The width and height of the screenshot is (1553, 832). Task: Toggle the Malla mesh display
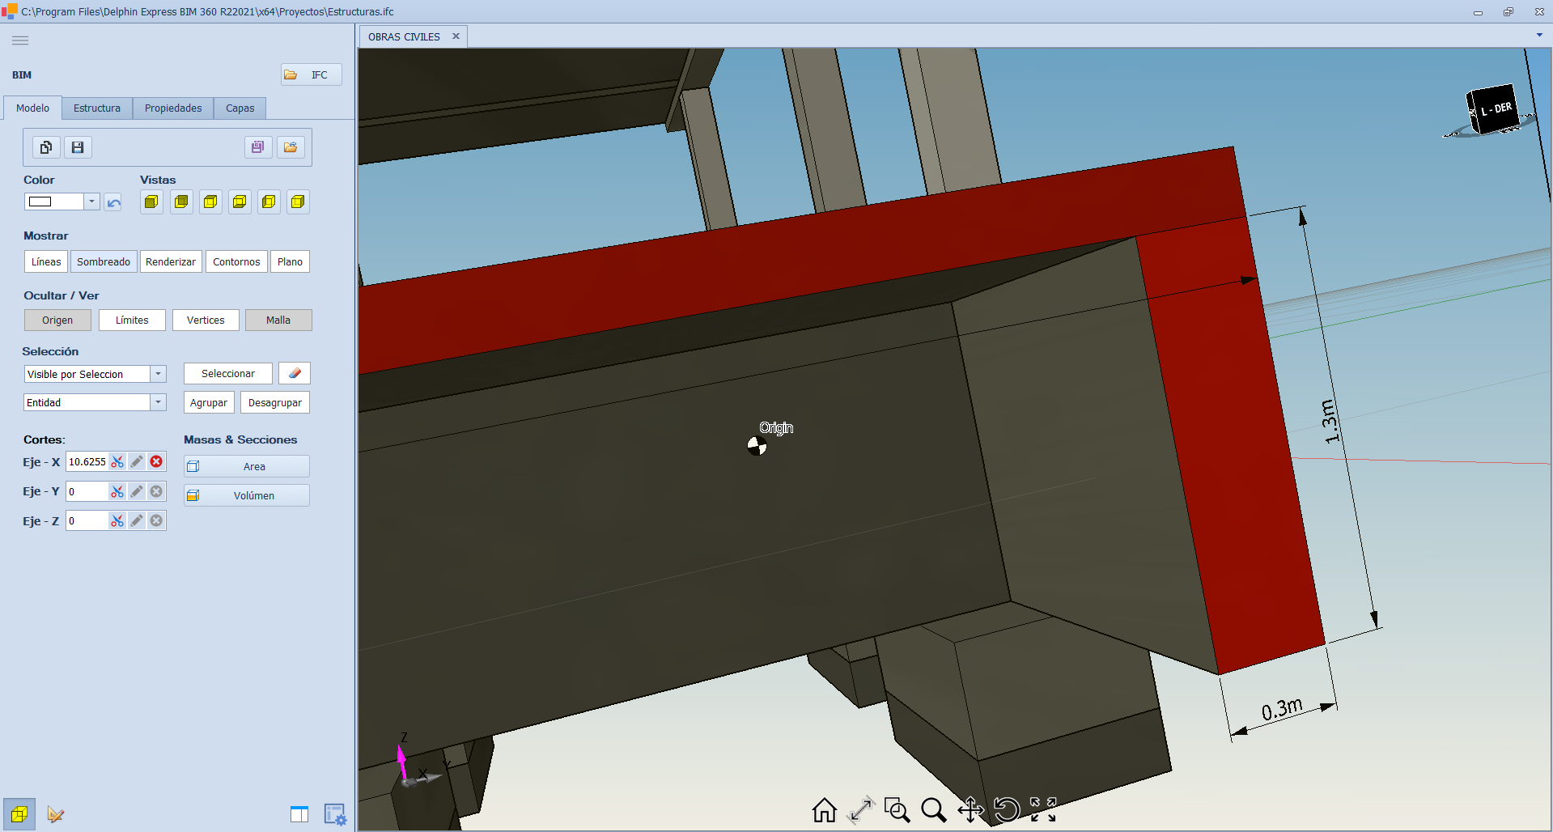278,320
